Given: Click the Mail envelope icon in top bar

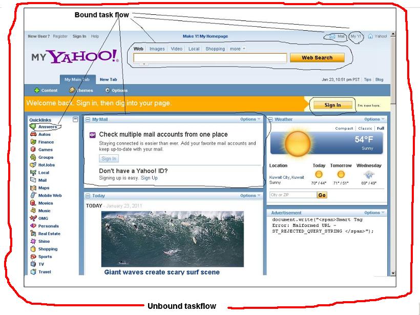Looking at the screenshot, I should click(x=332, y=36).
